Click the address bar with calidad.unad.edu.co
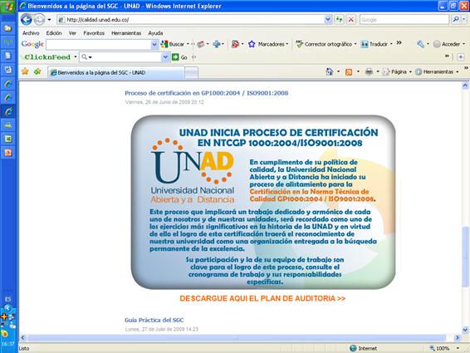Image resolution: width=470 pixels, height=353 pixels. point(191,20)
